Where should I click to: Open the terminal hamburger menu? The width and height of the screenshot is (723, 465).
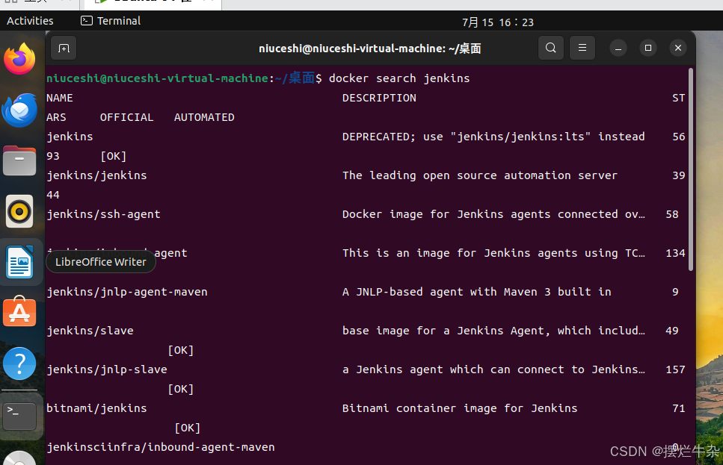coord(582,48)
